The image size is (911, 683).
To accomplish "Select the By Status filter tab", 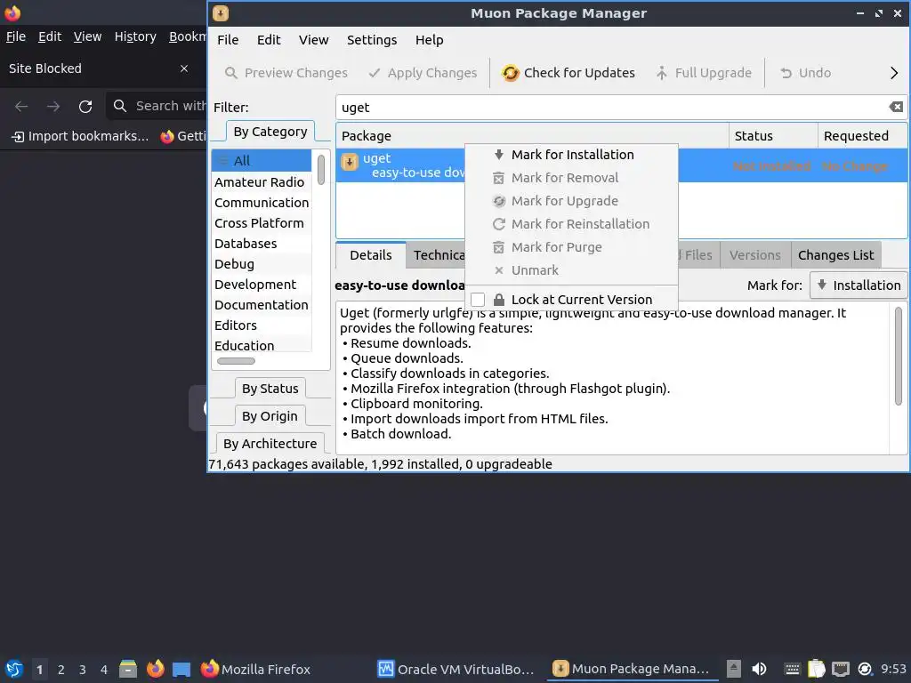I will pyautogui.click(x=270, y=389).
